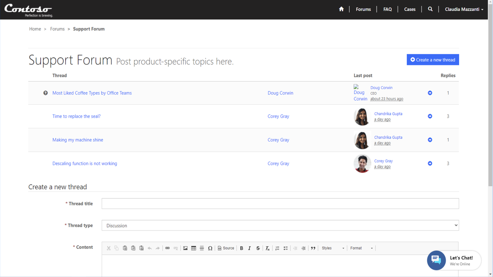Viewport: 493px width, 277px height.
Task: Toggle italic formatting
Action: pos(250,248)
